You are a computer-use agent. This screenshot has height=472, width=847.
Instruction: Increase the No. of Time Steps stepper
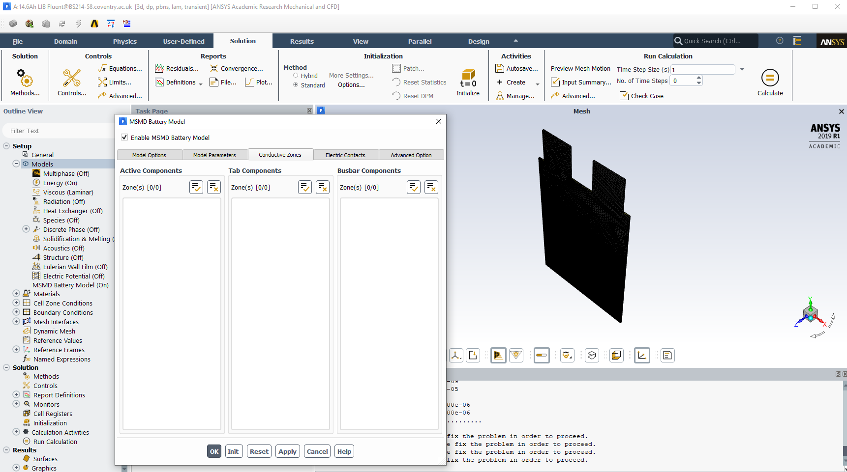point(699,78)
